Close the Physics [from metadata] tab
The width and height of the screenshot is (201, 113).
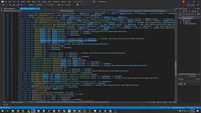coord(39,8)
